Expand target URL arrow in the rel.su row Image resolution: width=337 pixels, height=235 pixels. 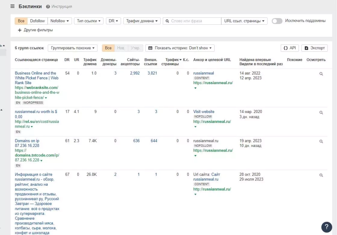(195, 127)
